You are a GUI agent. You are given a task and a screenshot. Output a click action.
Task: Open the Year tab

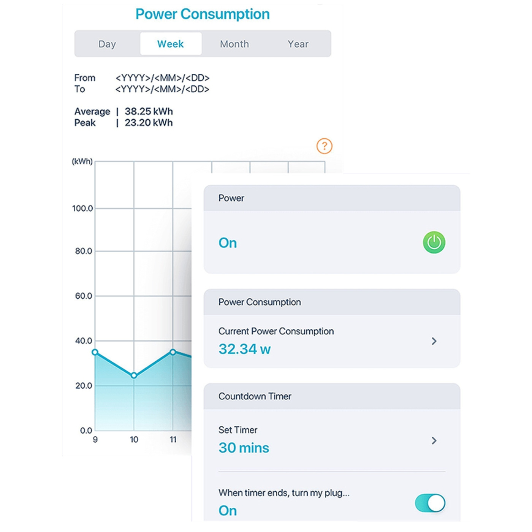[x=298, y=44]
